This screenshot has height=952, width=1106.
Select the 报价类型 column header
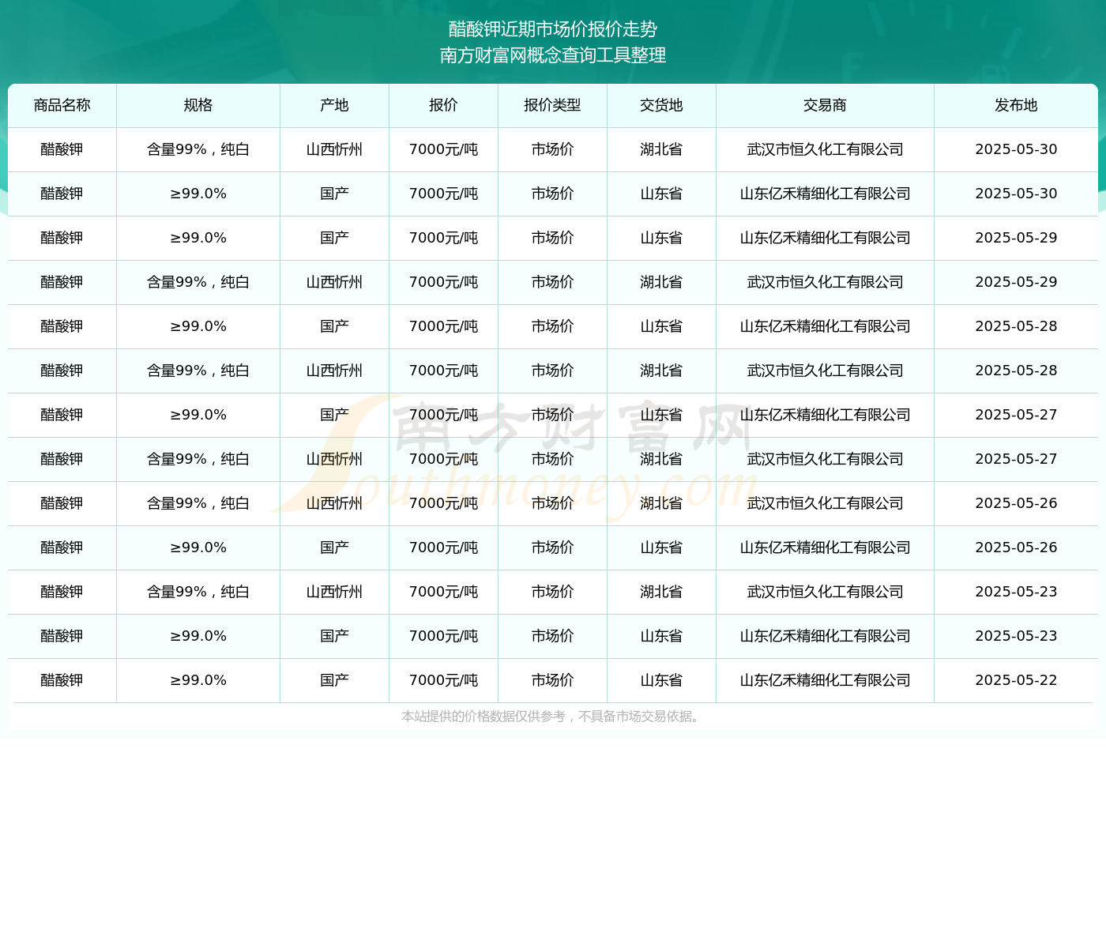(x=553, y=105)
